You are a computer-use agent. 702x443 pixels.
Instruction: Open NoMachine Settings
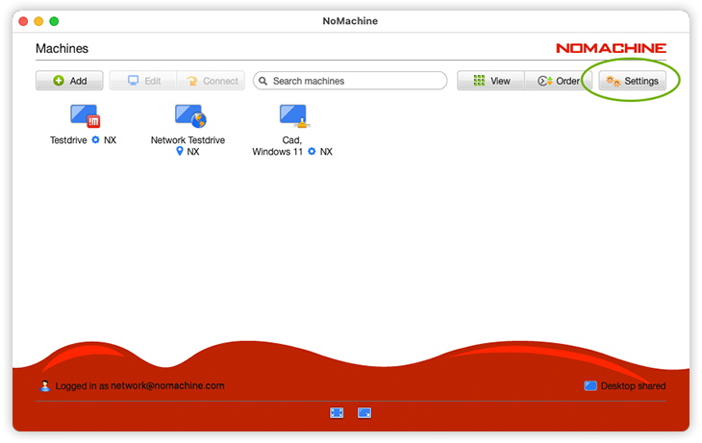[x=632, y=82]
